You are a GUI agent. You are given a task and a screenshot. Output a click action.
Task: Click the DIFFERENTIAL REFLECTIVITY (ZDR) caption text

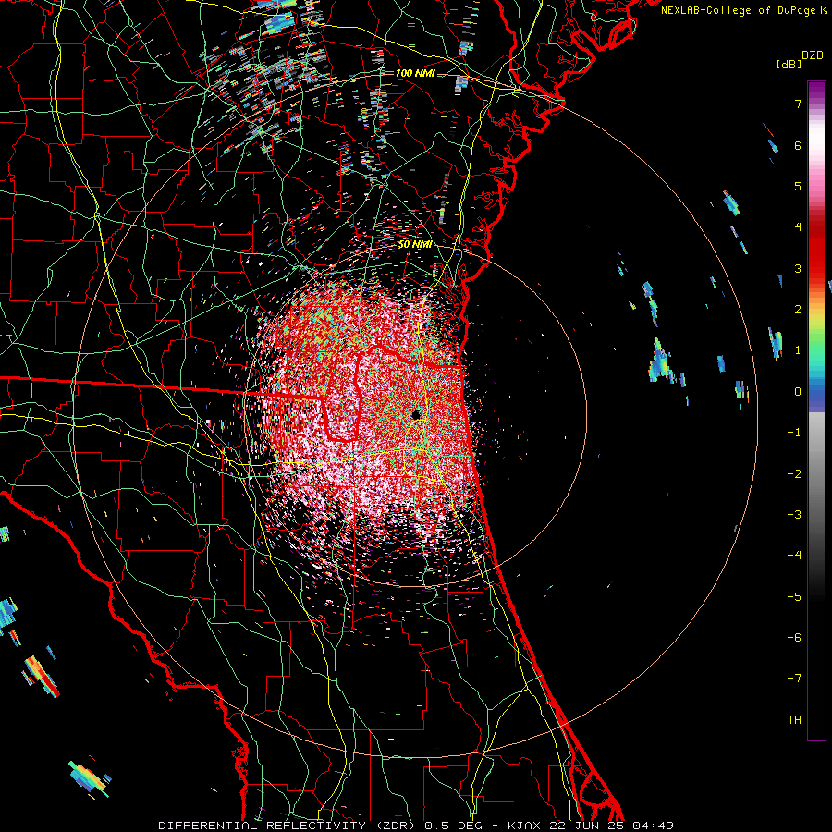(288, 826)
